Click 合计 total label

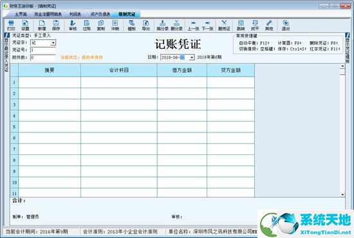pyautogui.click(x=19, y=200)
